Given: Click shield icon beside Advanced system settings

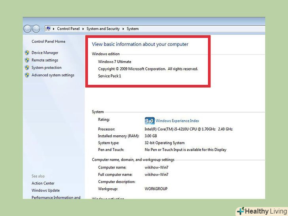Looking at the screenshot, I should point(27,75).
